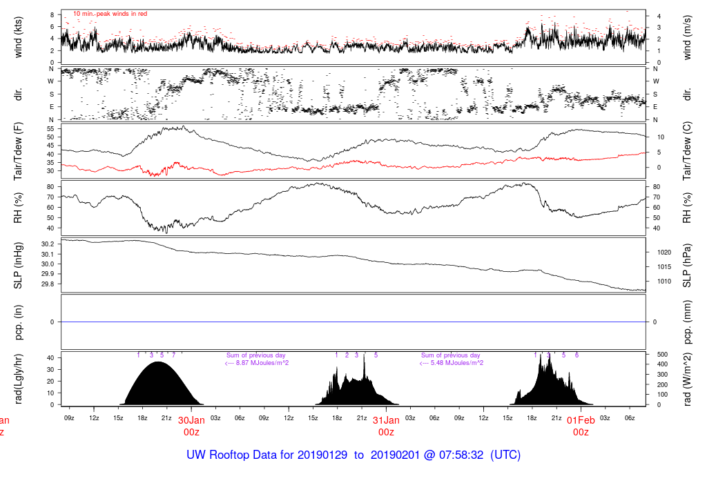Select the 'rad (W/m^2)' axis label
The width and height of the screenshot is (707, 483).
click(687, 379)
